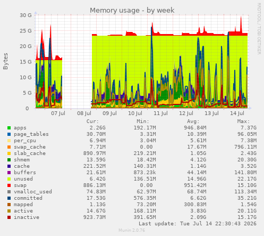Click the 'apps' legend label
The image size is (264, 236).
(20, 128)
